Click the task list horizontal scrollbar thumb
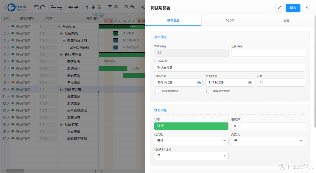Screen dimensions: 316x173 pyautogui.click(x=15, y=171)
